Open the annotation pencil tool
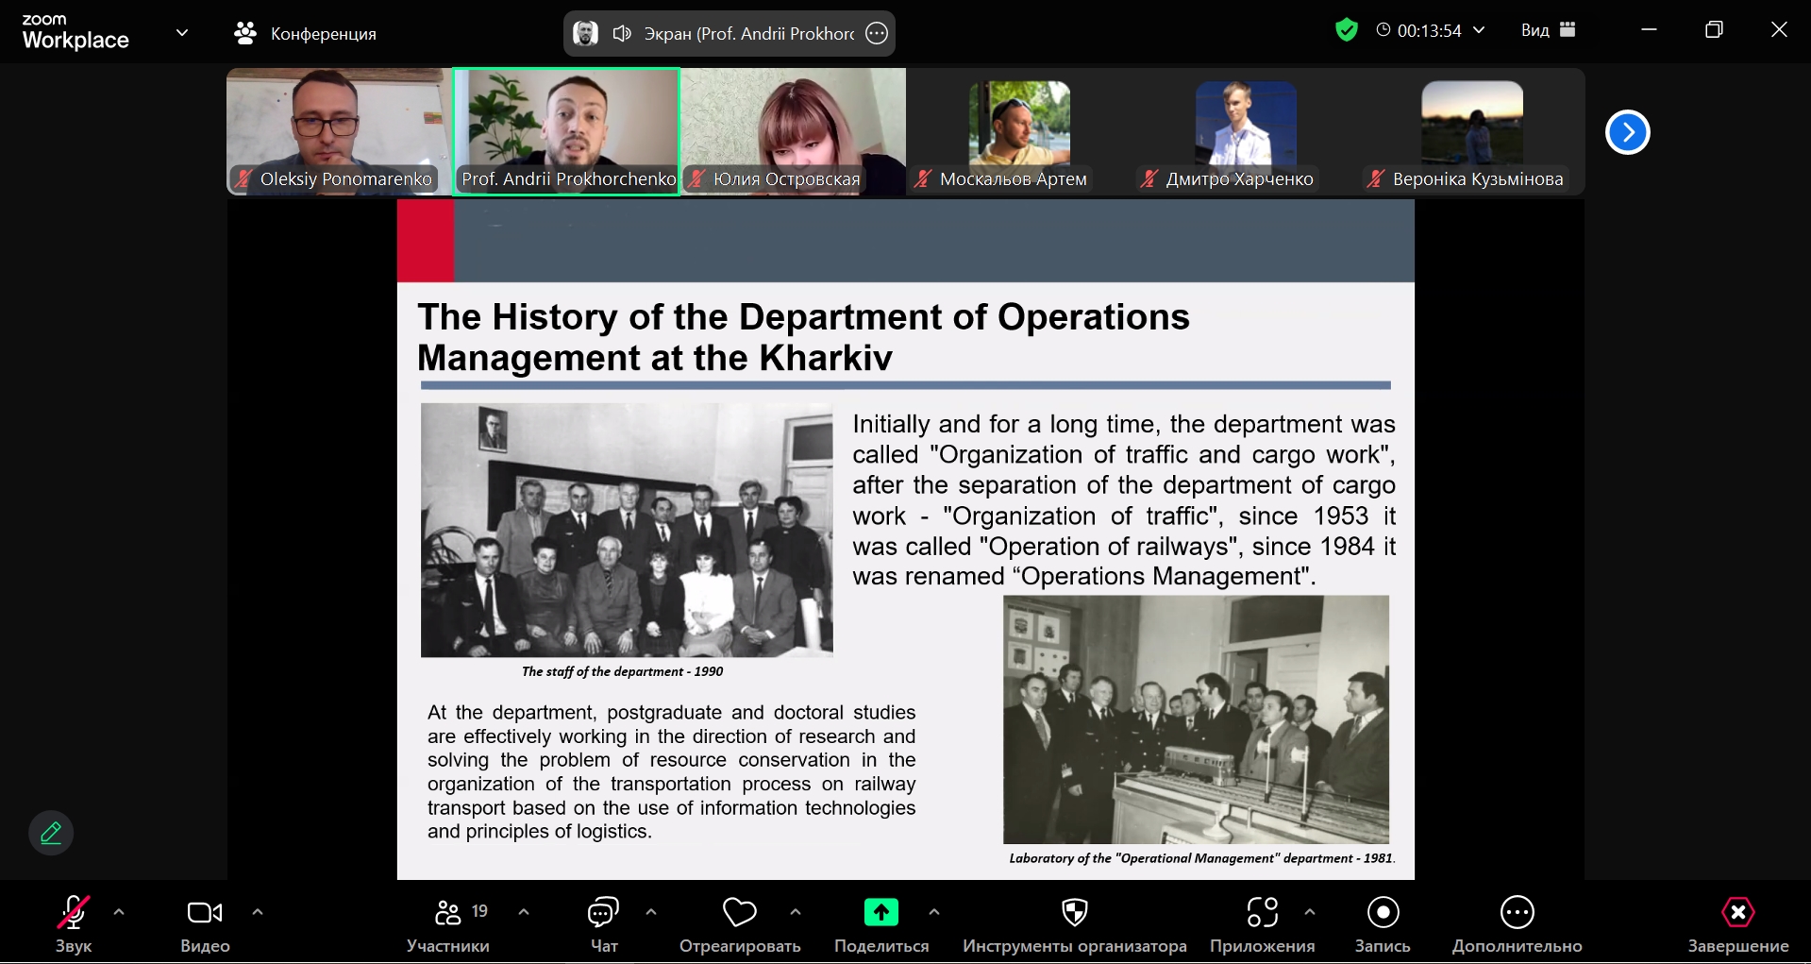Viewport: 1811px width, 964px height. [51, 833]
